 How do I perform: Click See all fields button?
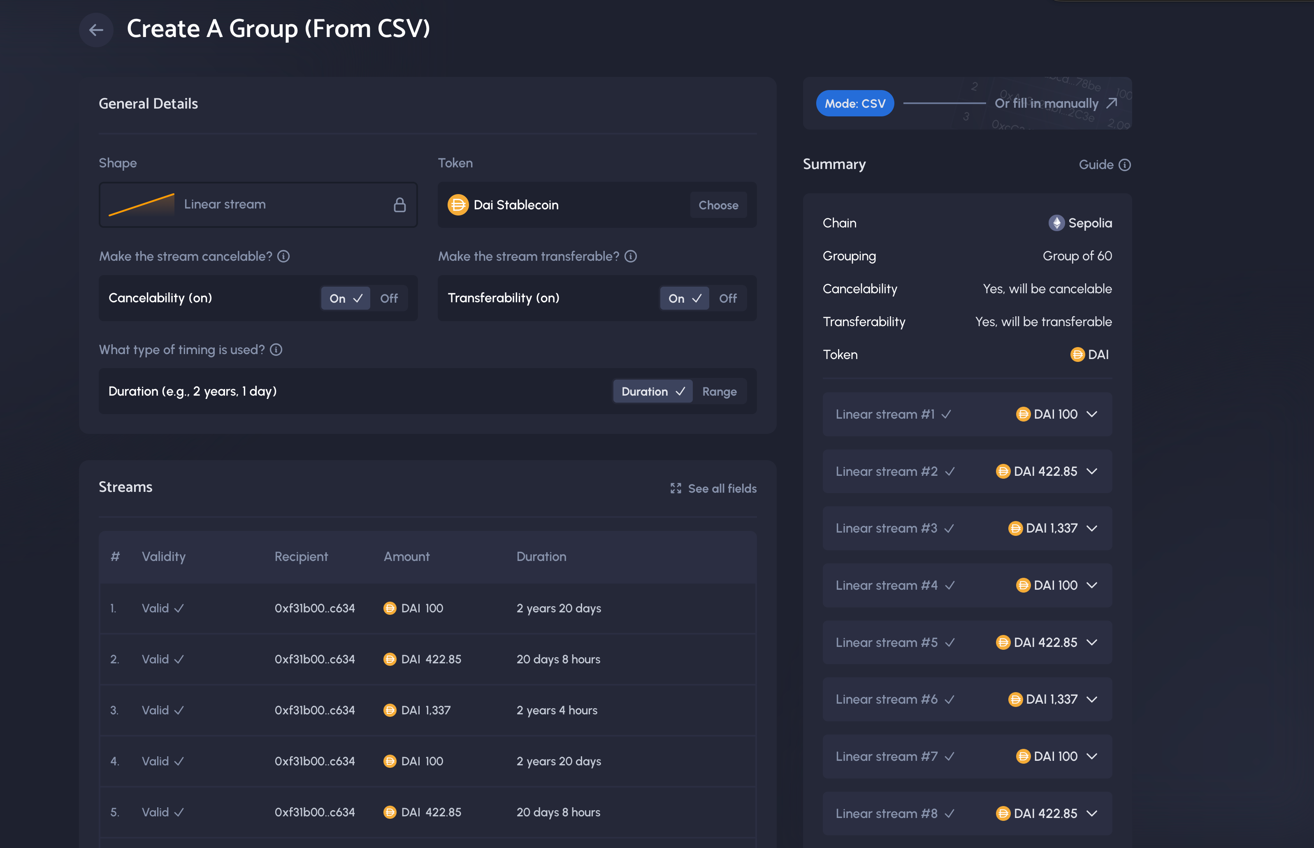(713, 489)
